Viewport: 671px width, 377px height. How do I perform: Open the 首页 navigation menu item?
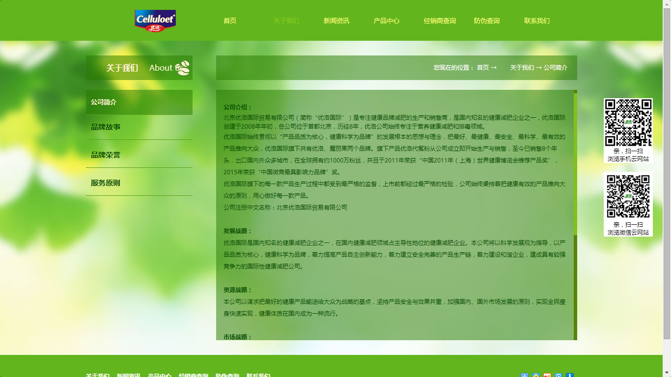[230, 21]
